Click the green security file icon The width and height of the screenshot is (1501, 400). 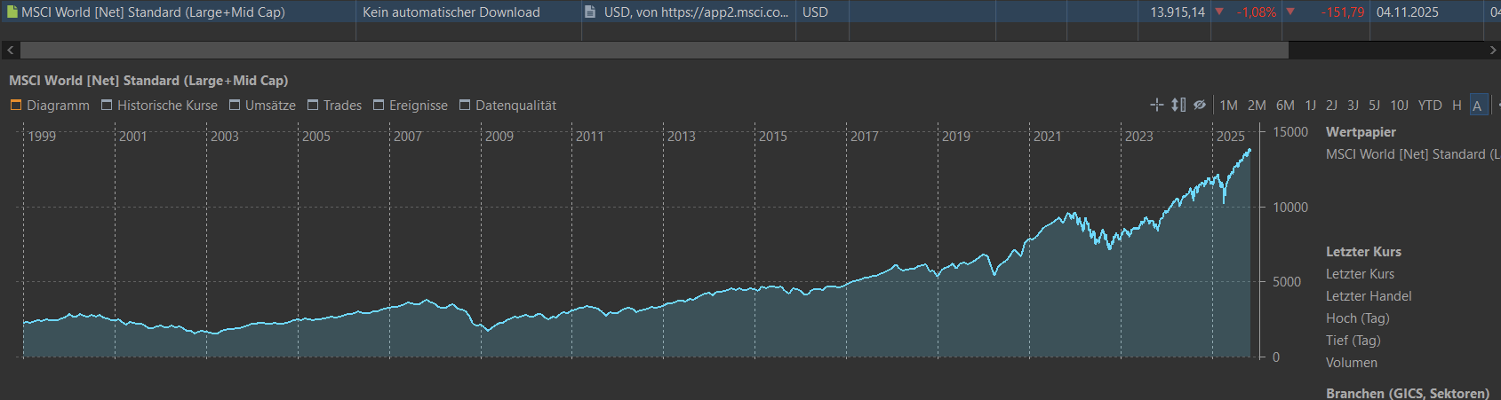click(x=12, y=12)
